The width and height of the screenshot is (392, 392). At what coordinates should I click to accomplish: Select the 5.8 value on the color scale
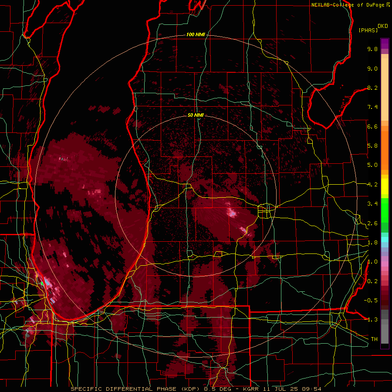[372, 146]
